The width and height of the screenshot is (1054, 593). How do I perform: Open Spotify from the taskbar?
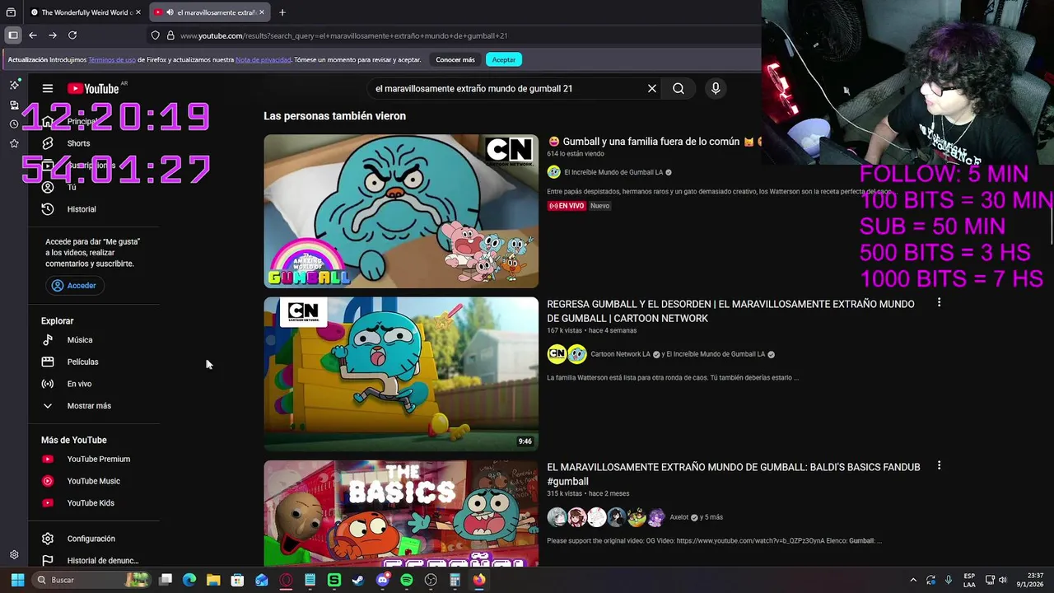point(407,580)
